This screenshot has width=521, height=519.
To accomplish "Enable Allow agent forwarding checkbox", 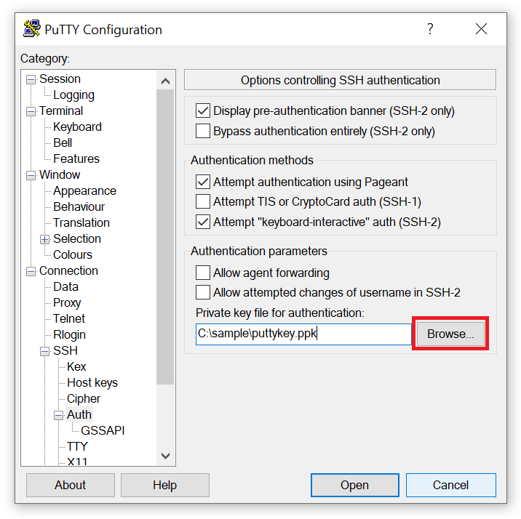I will coord(203,273).
